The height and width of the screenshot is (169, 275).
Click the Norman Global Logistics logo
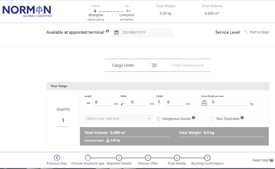click(x=27, y=11)
